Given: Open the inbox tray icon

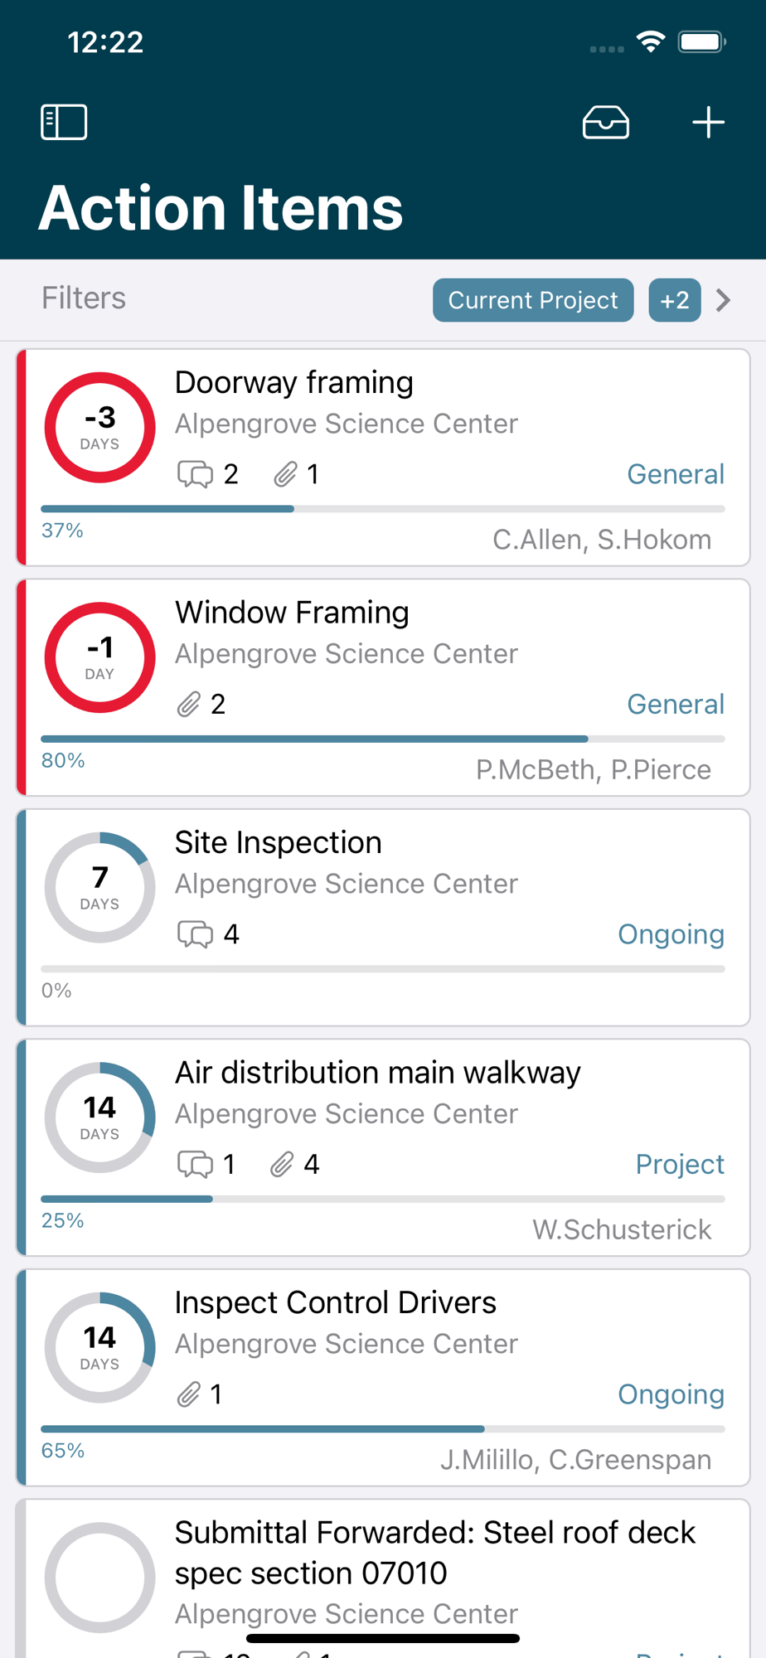Looking at the screenshot, I should [606, 123].
